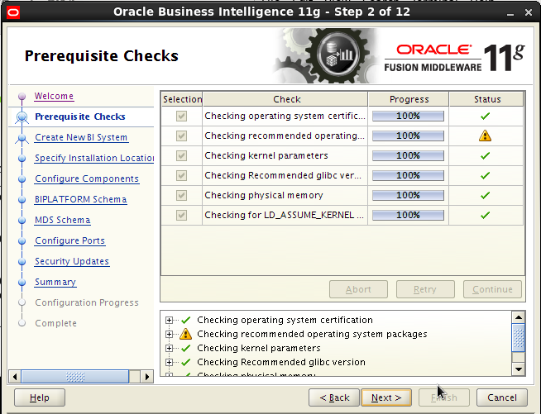This screenshot has width=541, height=414.
Task: Click warning triangle status for recommended operating packages
Action: 485,136
